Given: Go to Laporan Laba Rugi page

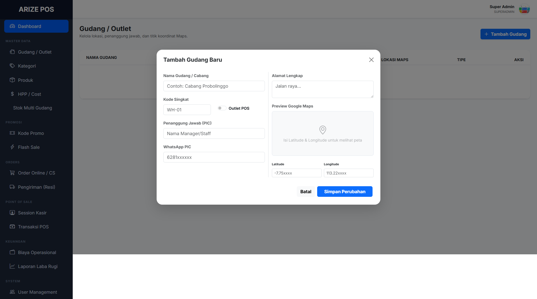Looking at the screenshot, I should click(x=37, y=266).
